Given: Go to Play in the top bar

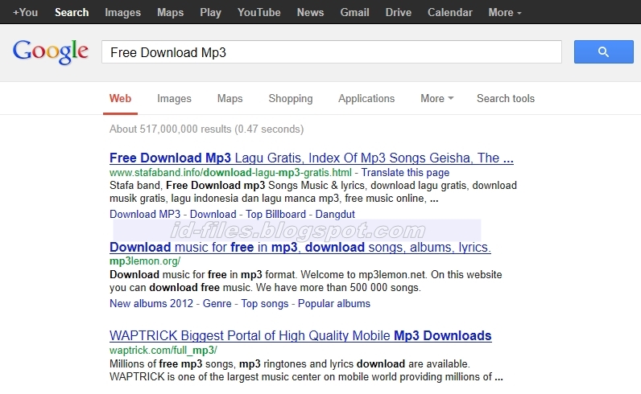Looking at the screenshot, I should [210, 13].
